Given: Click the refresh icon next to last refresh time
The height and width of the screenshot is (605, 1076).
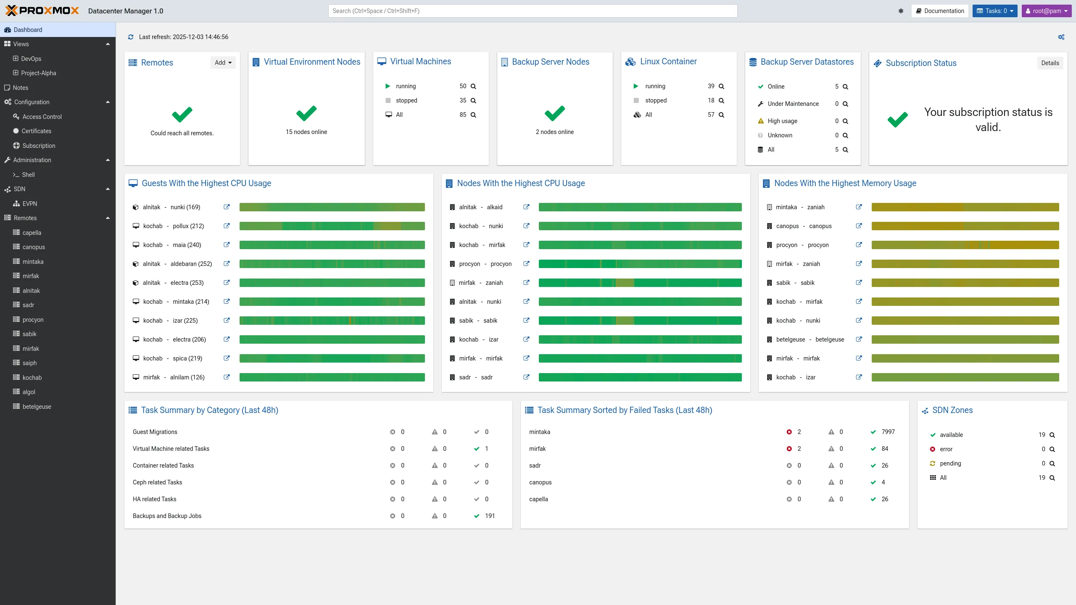Looking at the screenshot, I should (x=131, y=37).
